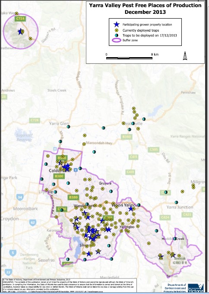
Task: Click the B360 shield near Healesville
Action: click(127, 137)
